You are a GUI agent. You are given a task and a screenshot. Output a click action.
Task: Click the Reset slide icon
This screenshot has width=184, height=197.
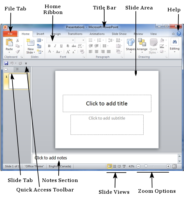point(39,46)
